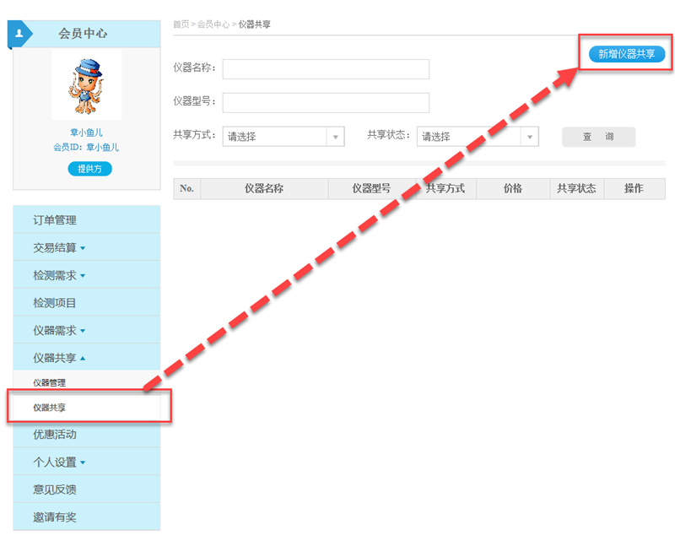The image size is (675, 541).
Task: Expand the 检测需求 menu
Action: coord(59,276)
